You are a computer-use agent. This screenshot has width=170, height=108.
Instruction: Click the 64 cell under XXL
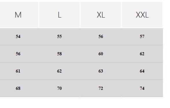tap(142, 71)
